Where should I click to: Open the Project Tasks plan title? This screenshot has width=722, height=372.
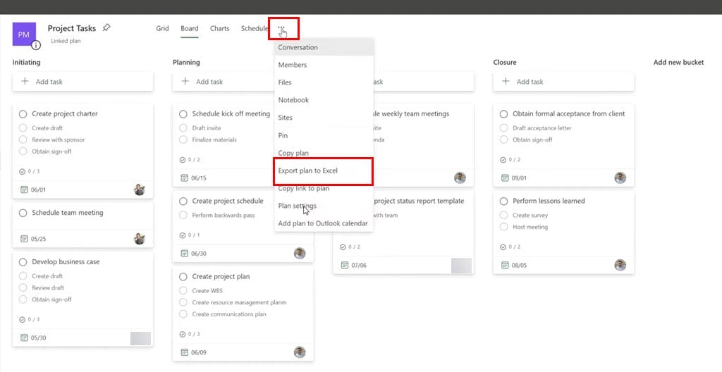tap(72, 28)
